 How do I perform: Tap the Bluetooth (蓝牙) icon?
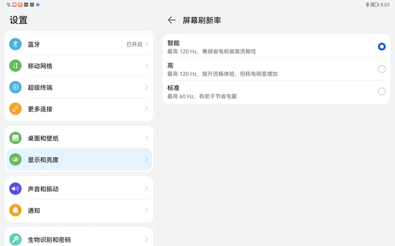click(15, 44)
